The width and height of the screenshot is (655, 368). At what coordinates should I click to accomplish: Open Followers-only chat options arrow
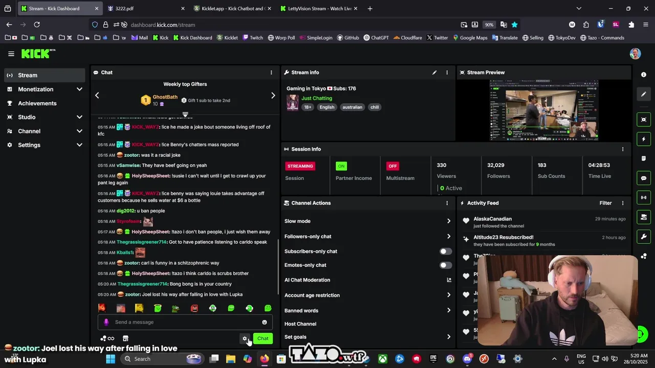(449, 237)
